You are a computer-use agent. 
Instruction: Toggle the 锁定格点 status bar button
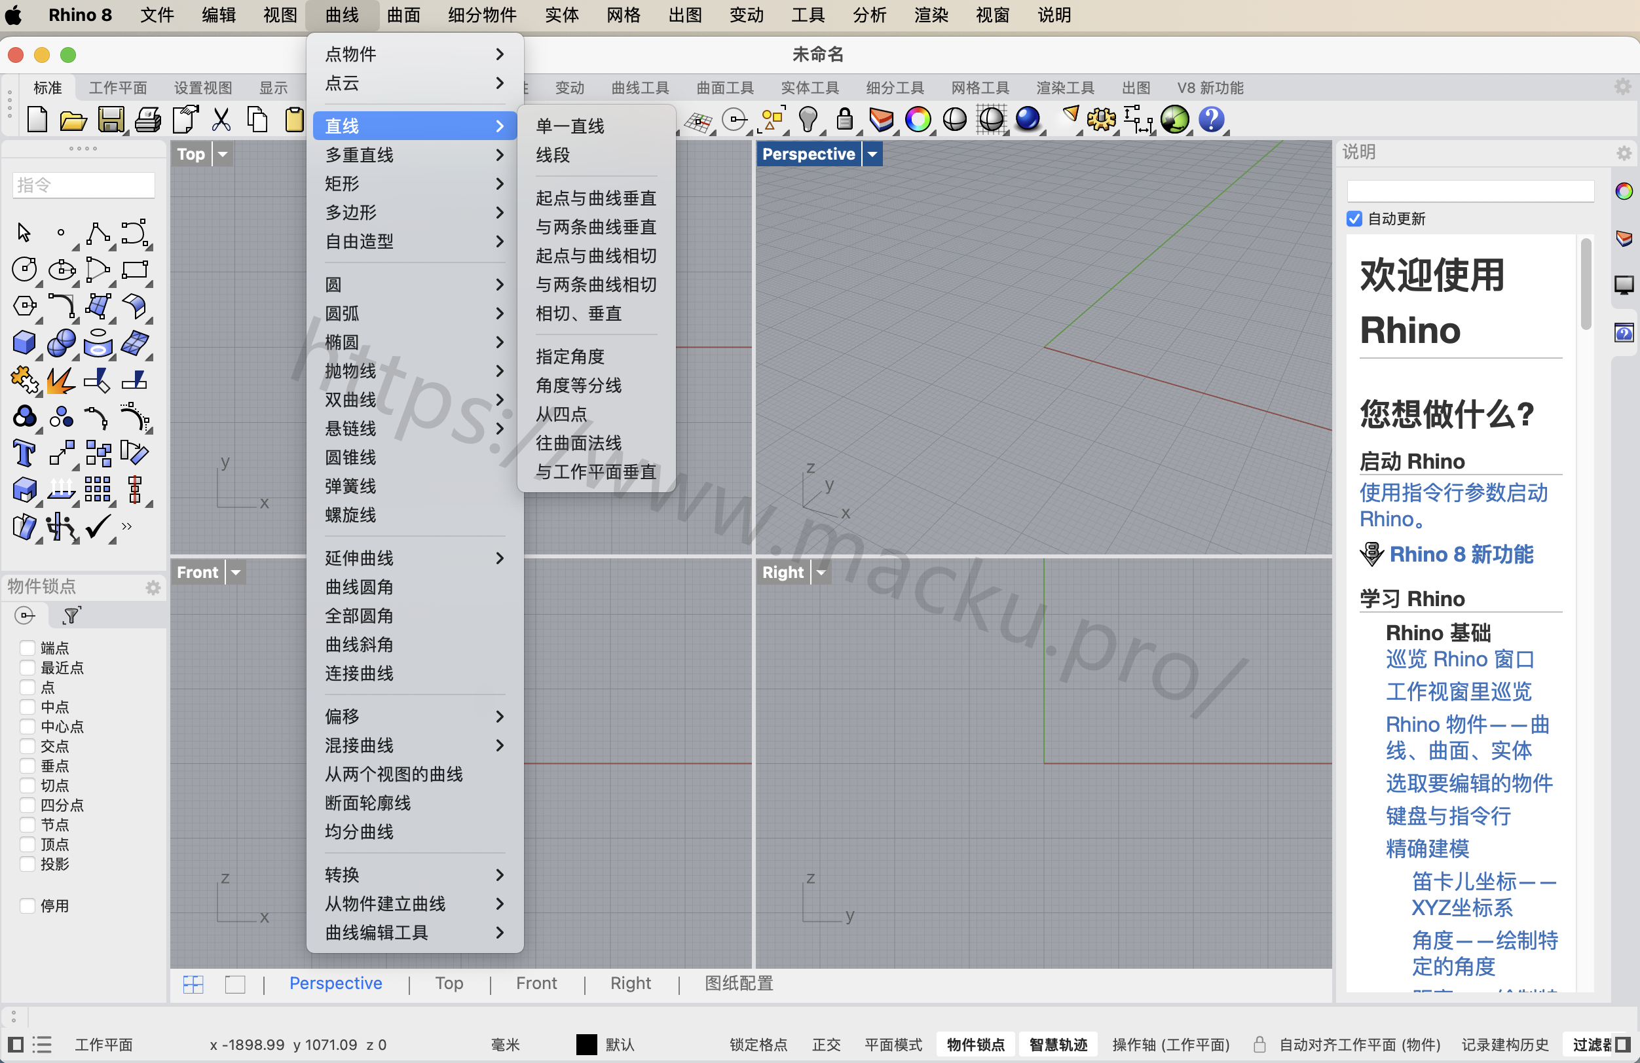point(757,1044)
